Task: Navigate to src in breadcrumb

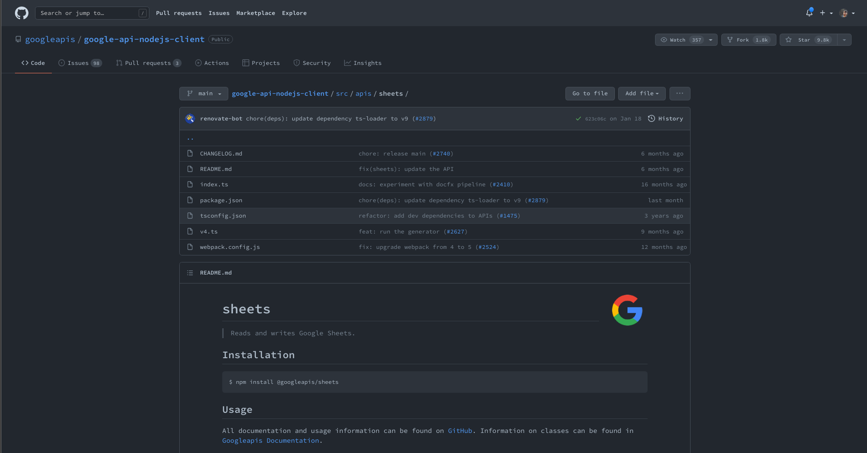Action: 342,94
